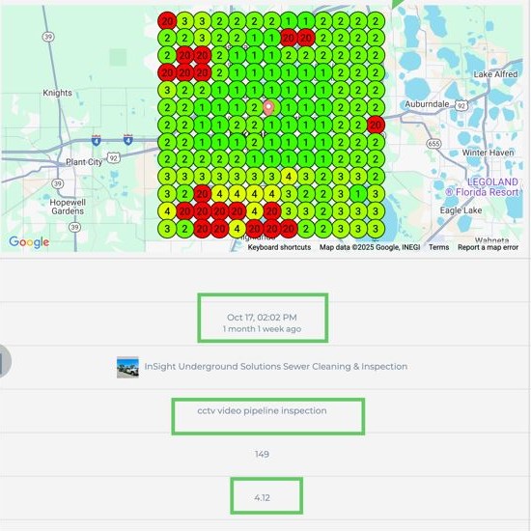Click the Knights map label

pos(57,93)
